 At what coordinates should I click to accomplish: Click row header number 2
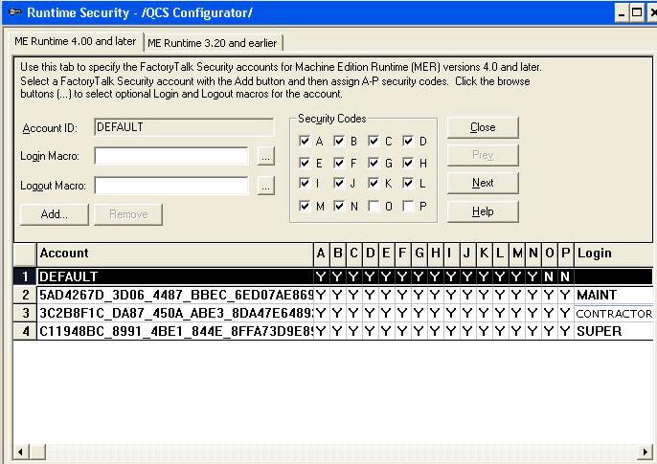pos(25,295)
